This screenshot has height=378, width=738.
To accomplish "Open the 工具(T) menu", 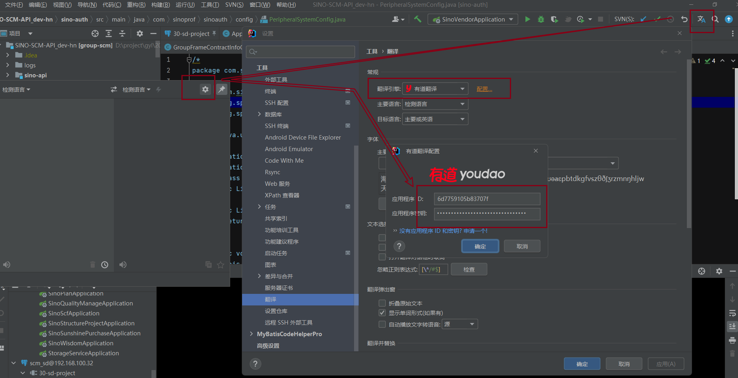I will coord(210,5).
